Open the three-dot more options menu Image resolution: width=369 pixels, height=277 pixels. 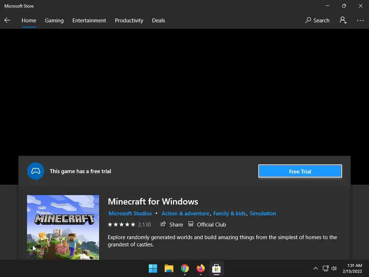[360, 21]
